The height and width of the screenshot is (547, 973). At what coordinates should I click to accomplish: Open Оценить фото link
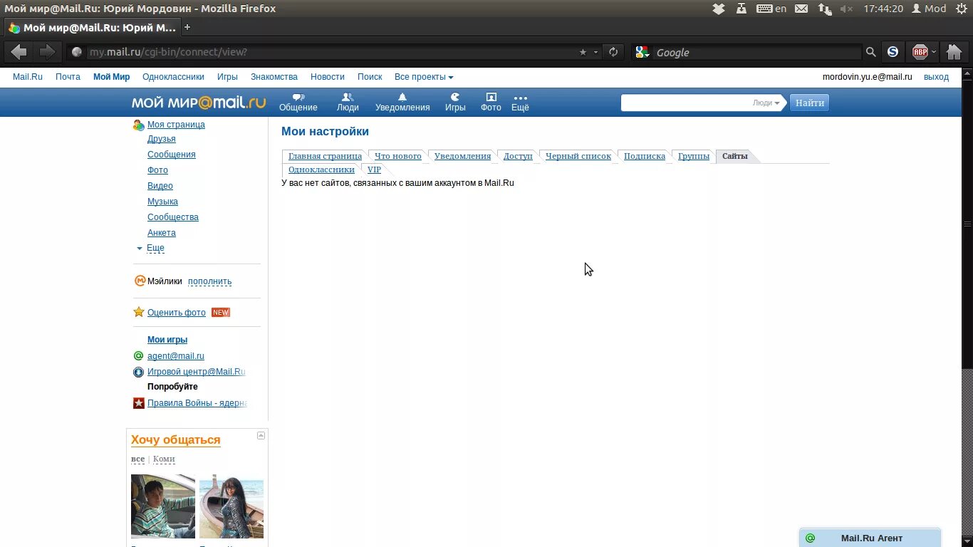(177, 313)
